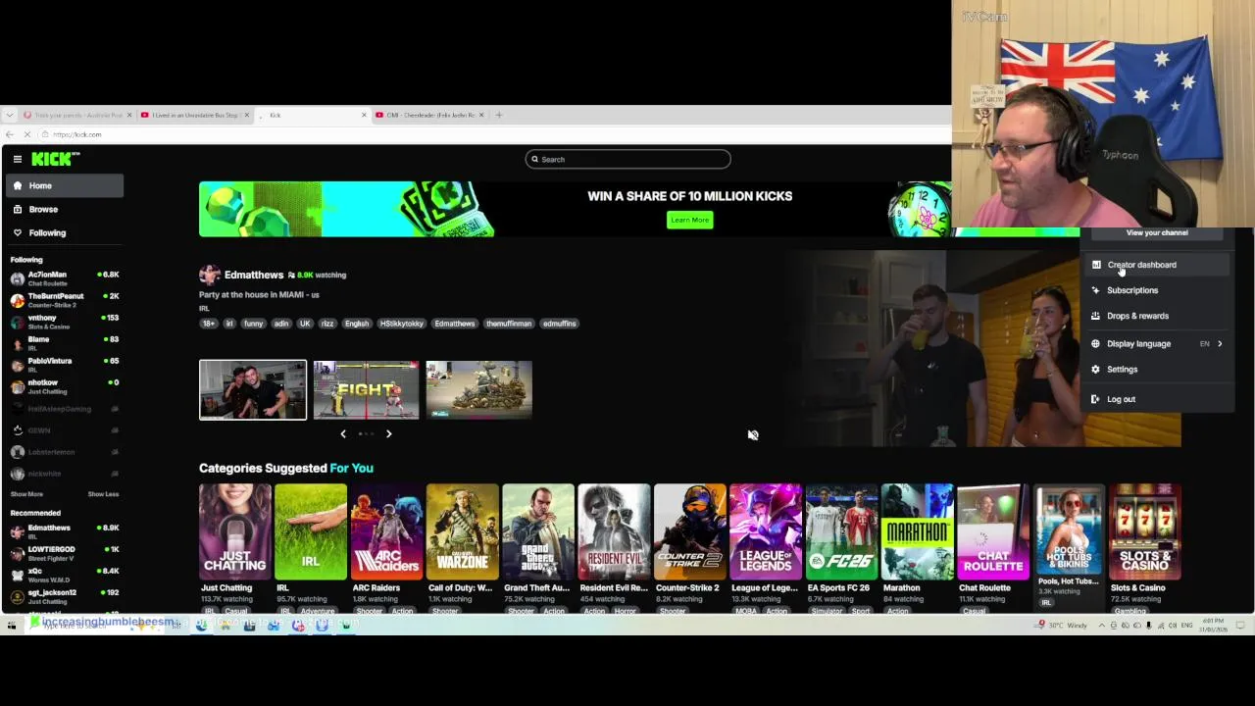This screenshot has height=706, width=1255.
Task: Stop page loading via browser X button
Action: (x=27, y=134)
